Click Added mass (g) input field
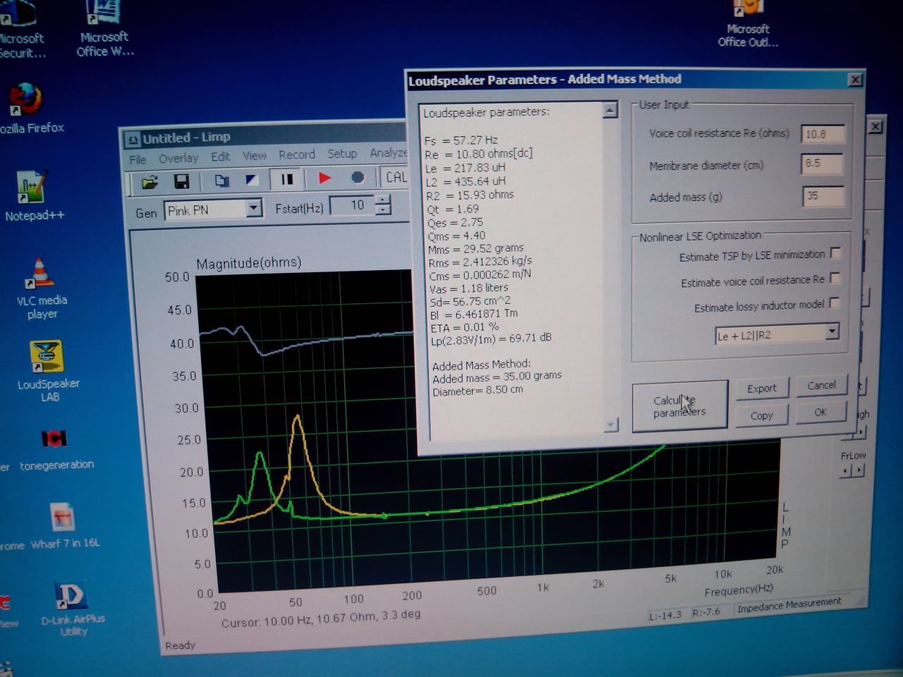 [823, 196]
